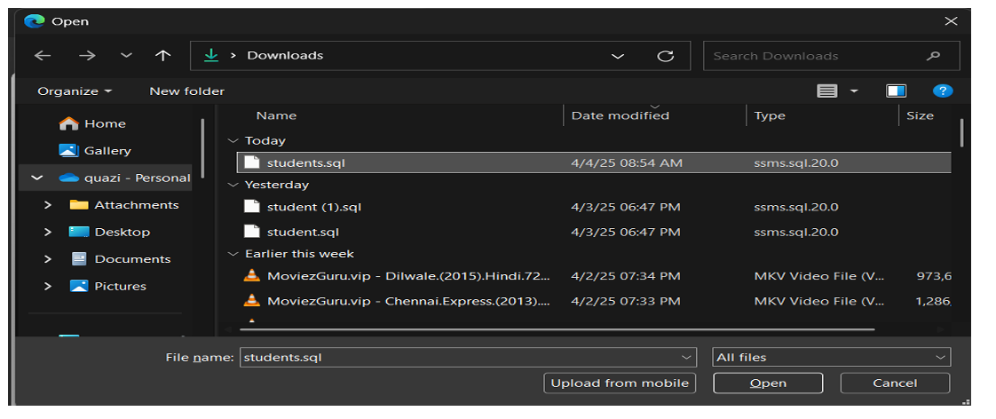996x419 pixels.
Task: Refresh the Downloads folder listing
Action: (665, 56)
